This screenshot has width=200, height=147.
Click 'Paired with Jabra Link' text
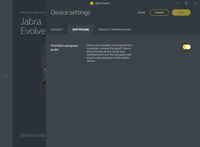coord(33,13)
